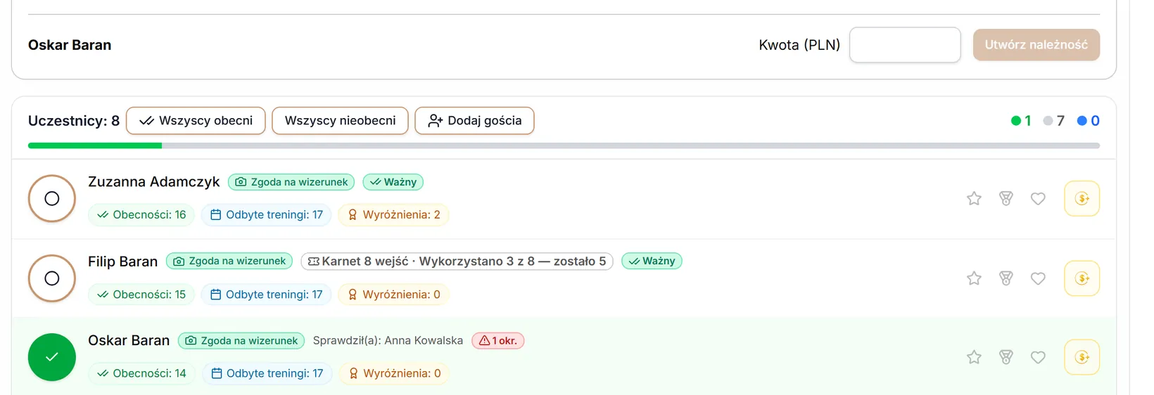
Task: Click the red 1 okr. warning badge
Action: (x=497, y=341)
